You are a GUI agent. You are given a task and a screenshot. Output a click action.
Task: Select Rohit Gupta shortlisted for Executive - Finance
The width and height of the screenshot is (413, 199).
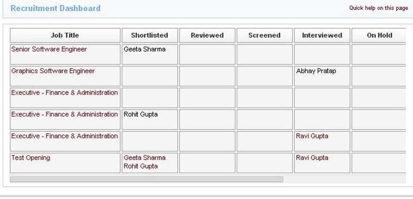click(141, 115)
